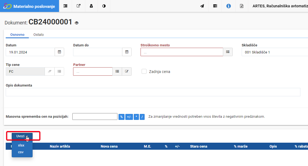Choose csv from the Uvozi menu
Viewport: 308px width, 166px height.
[21, 152]
